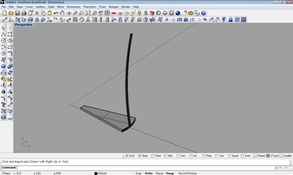Image resolution: width=293 pixels, height=175 pixels.
Task: Click the black Default layer color swatch
Action: click(x=96, y=173)
